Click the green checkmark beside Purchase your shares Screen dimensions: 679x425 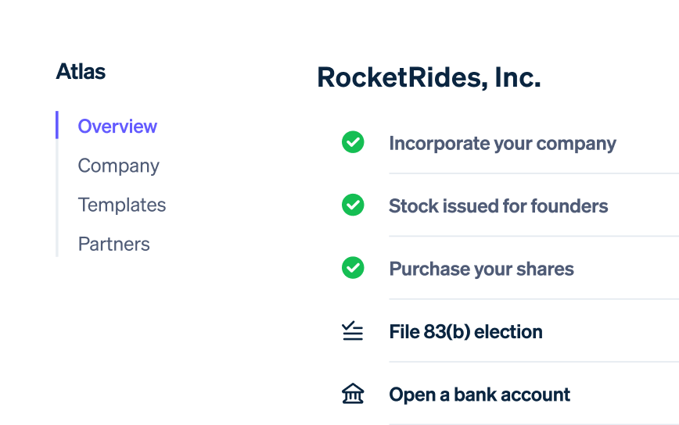(353, 268)
